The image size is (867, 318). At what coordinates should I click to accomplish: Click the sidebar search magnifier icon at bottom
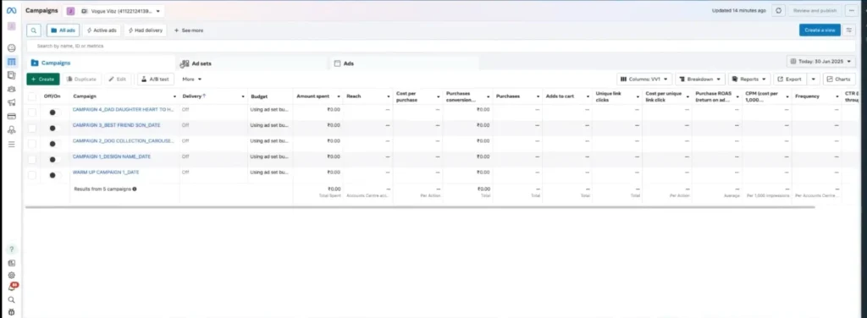(x=12, y=299)
